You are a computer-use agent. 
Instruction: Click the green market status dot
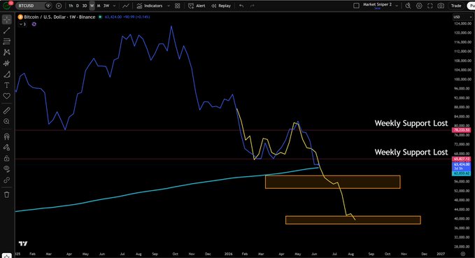coord(100,17)
